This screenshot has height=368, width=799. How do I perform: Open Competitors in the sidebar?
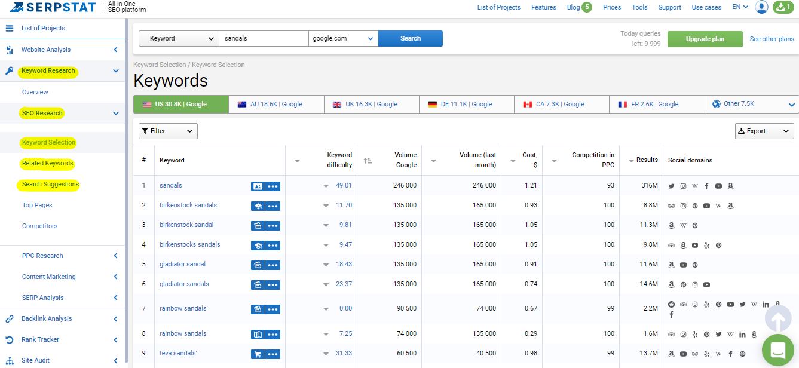pyautogui.click(x=40, y=226)
